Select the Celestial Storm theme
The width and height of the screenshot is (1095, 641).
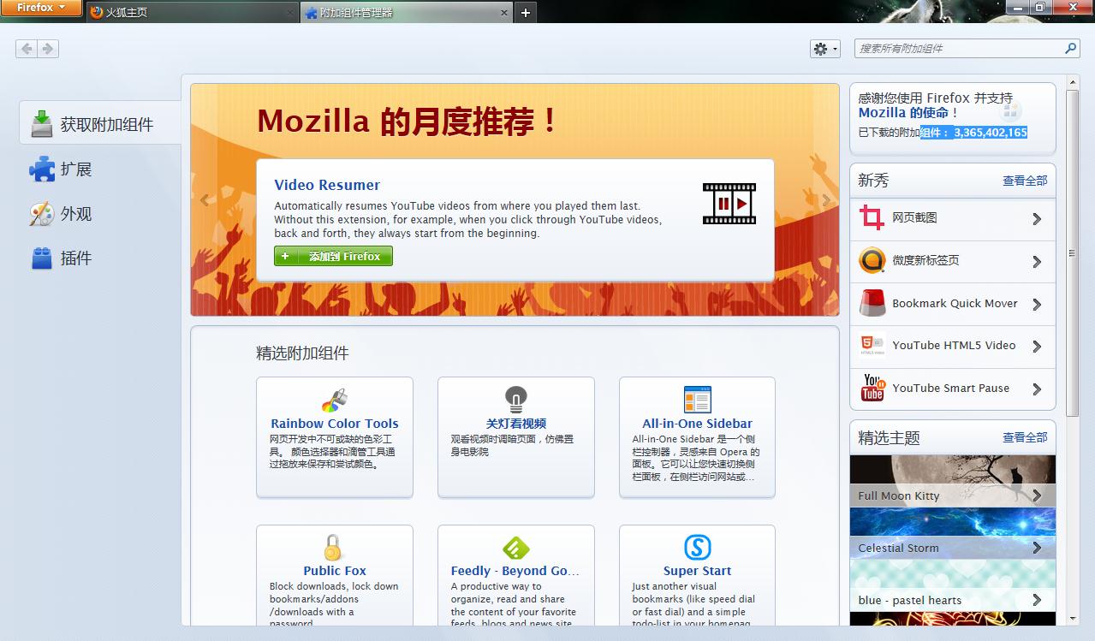click(953, 533)
